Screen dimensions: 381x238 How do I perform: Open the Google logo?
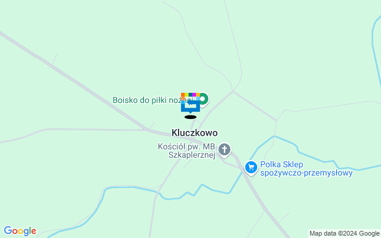(20, 231)
